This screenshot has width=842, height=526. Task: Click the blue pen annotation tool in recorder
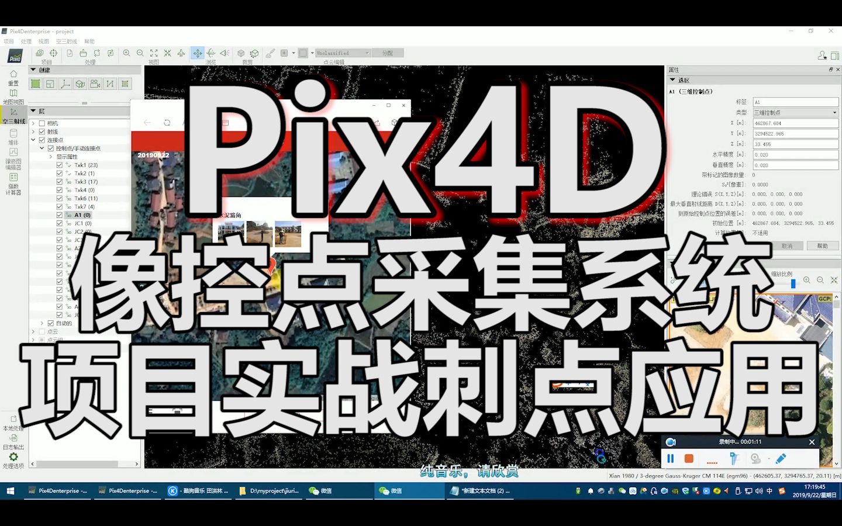click(x=781, y=459)
